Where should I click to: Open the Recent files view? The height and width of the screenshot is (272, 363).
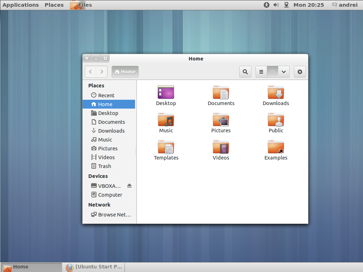coord(105,95)
